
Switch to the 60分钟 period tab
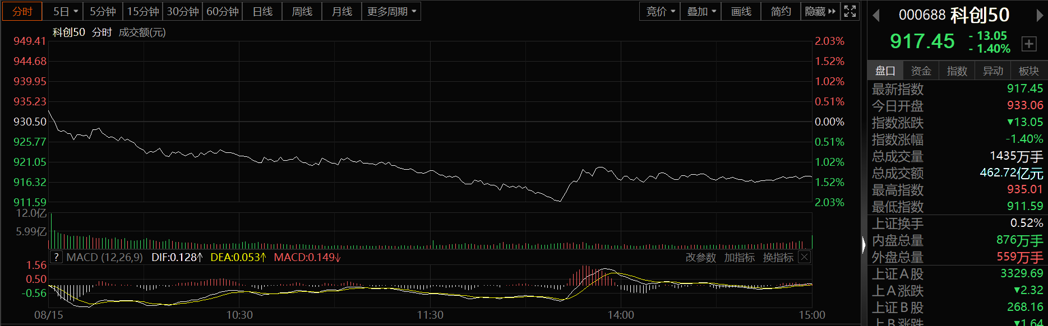pos(223,11)
